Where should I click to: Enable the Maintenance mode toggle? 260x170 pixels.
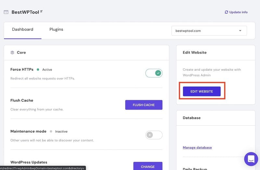(154, 135)
